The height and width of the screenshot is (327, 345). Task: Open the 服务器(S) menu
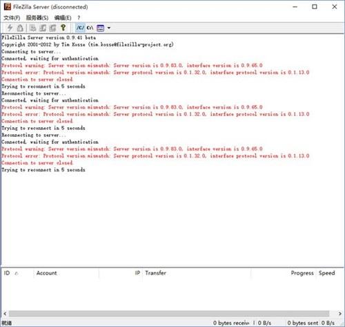[37, 18]
